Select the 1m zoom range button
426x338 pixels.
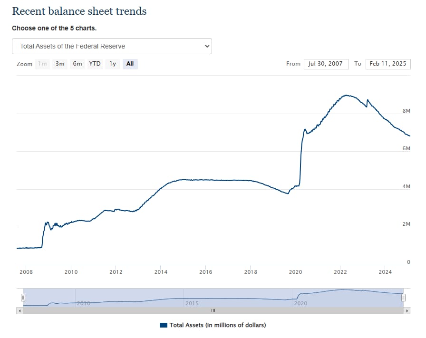(x=42, y=64)
